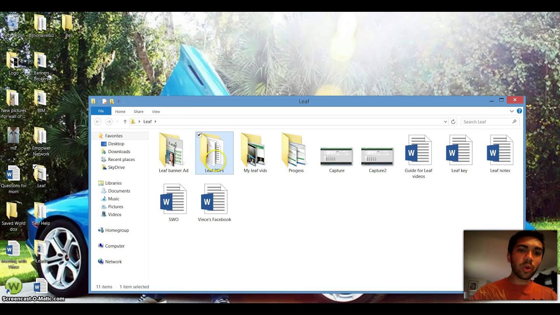Viewport: 560px width, 315px height.
Task: Click the search magnifier icon
Action: click(x=514, y=122)
